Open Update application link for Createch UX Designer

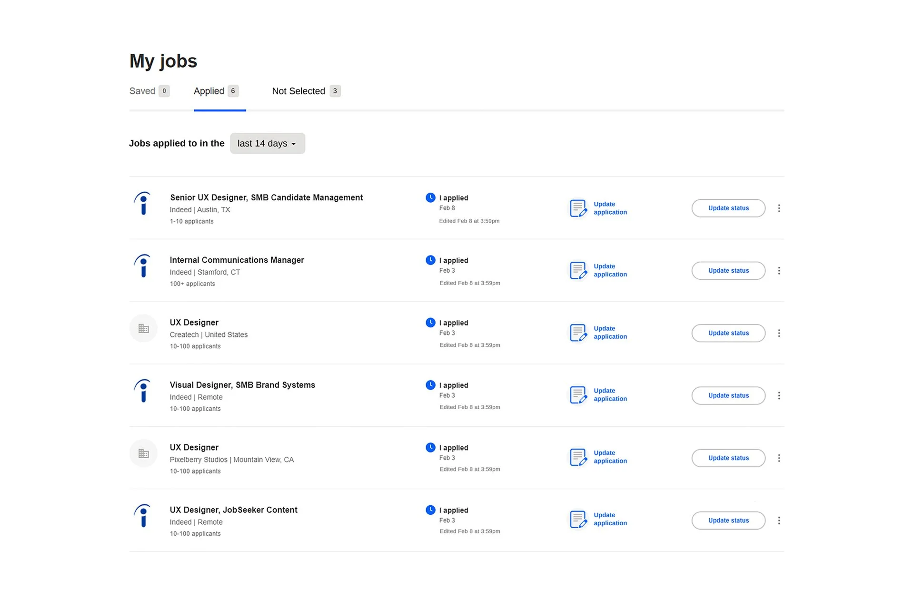(x=610, y=333)
